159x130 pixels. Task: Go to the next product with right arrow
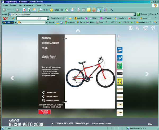[147, 74]
